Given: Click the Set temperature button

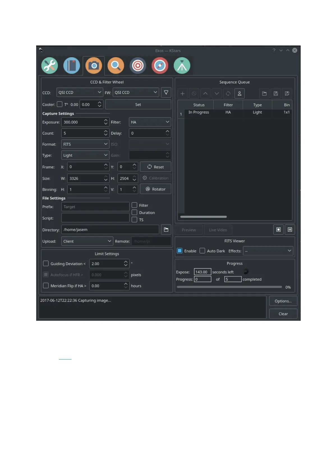Looking at the screenshot, I should (x=138, y=104).
